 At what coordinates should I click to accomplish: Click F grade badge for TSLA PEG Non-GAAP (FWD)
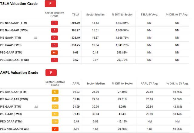click(x=54, y=60)
